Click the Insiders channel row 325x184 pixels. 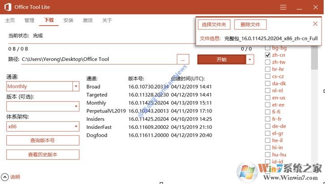[x=149, y=119]
